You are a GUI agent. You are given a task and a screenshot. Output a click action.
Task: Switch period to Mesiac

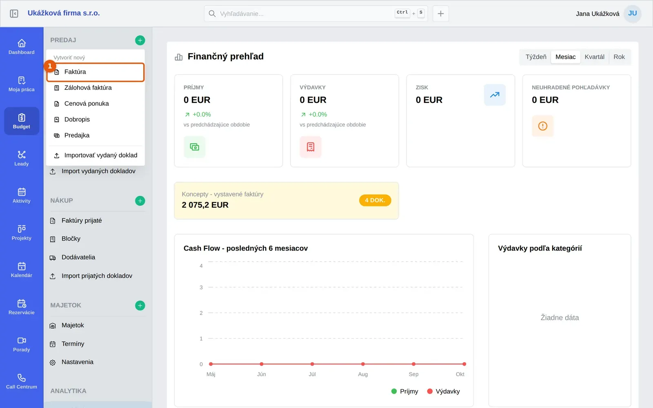(566, 57)
